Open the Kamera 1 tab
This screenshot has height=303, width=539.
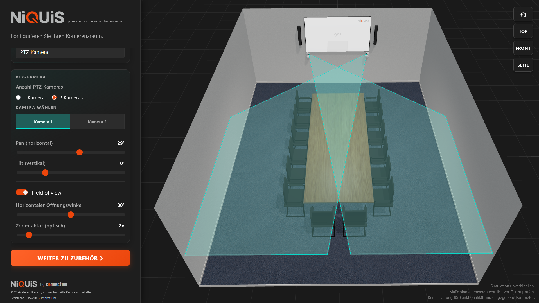coord(43,122)
